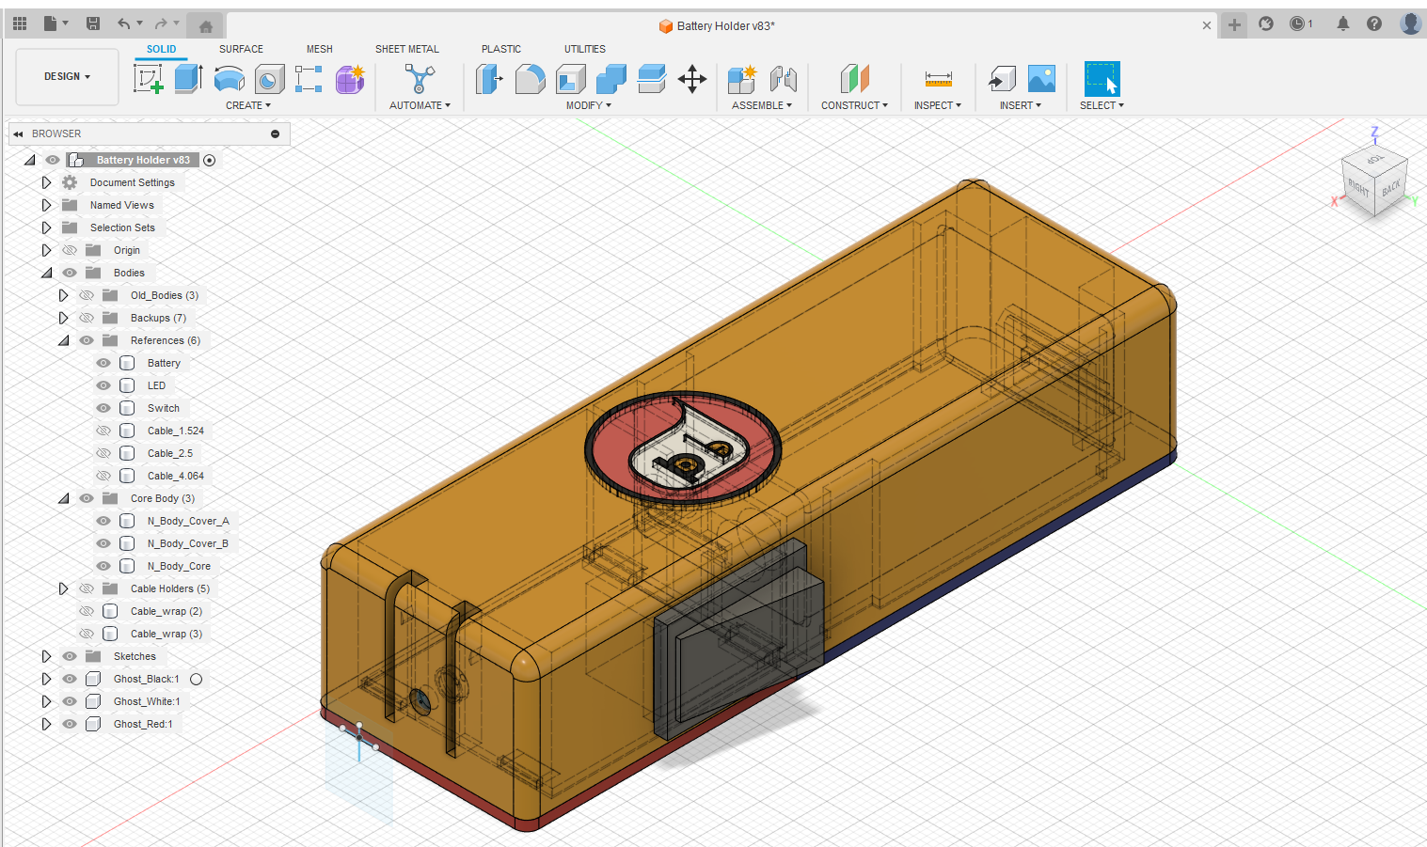Activate the Extrude tool
The width and height of the screenshot is (1427, 847).
[x=188, y=79]
